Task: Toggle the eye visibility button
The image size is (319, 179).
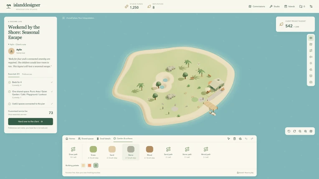Action: tap(311, 38)
